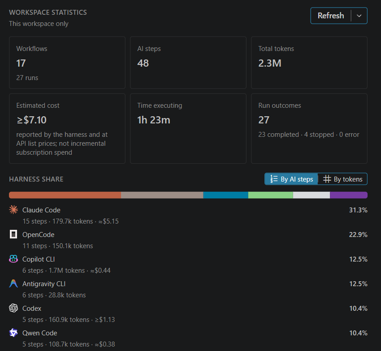Click the '27 runs' text
381x351 pixels.
point(27,78)
